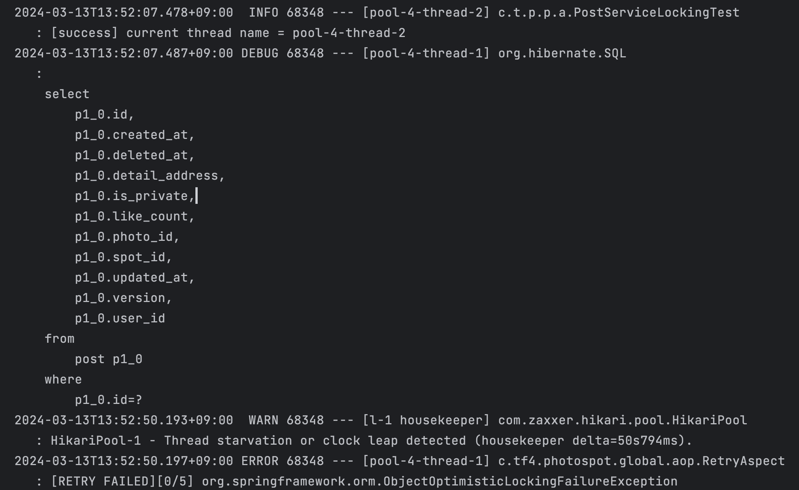Click the DEBUG log level label
The height and width of the screenshot is (490, 799).
[260, 53]
